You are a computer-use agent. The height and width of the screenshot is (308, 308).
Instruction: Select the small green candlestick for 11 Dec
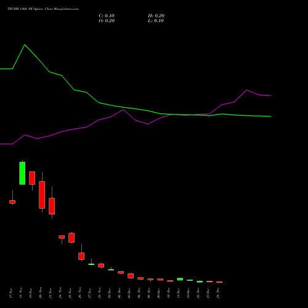(180, 279)
